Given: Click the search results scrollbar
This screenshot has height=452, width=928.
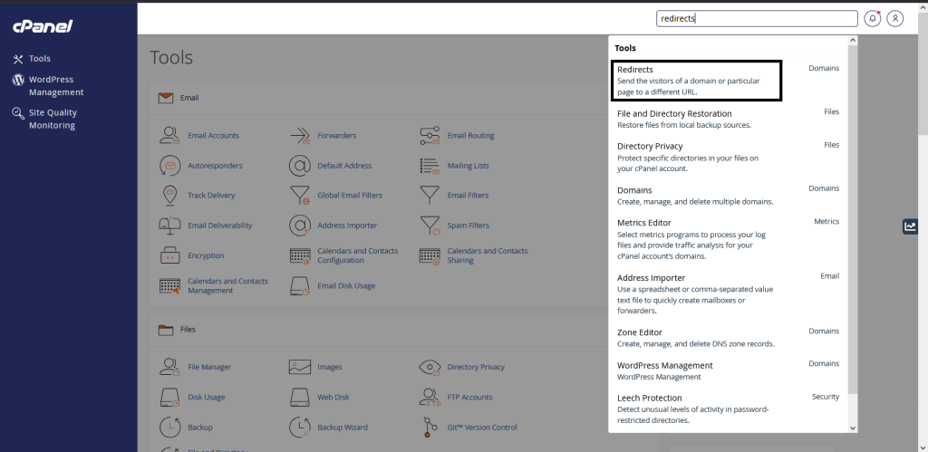Looking at the screenshot, I should pyautogui.click(x=852, y=219).
